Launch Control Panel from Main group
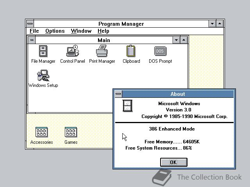This screenshot has width=250, height=187. (x=73, y=51)
